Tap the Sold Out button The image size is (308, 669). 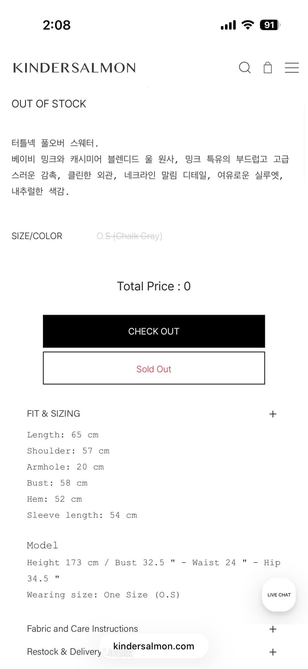pos(154,368)
